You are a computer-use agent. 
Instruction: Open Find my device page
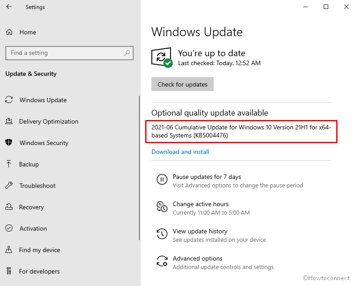point(39,250)
